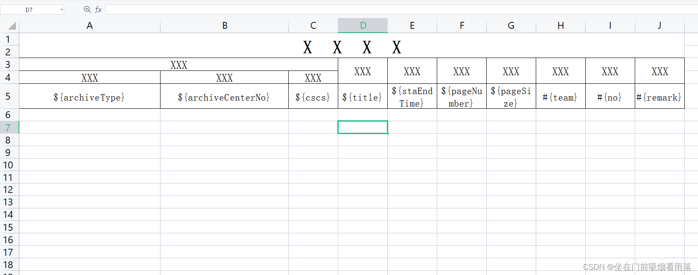The width and height of the screenshot is (698, 275).
Task: Click the Select All corner triangle
Action: coord(12,26)
